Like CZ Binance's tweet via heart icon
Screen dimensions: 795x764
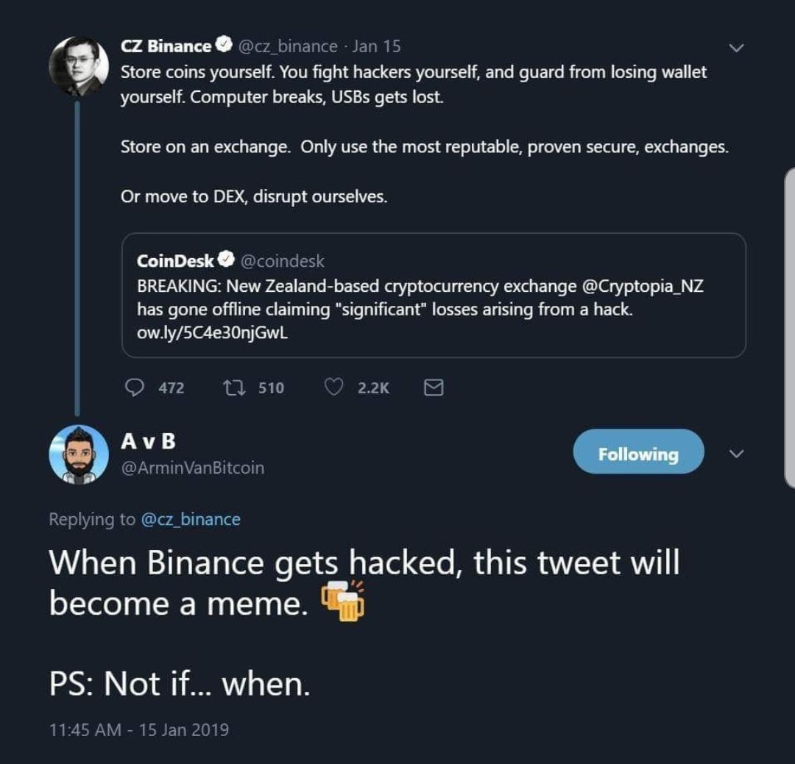click(x=335, y=388)
